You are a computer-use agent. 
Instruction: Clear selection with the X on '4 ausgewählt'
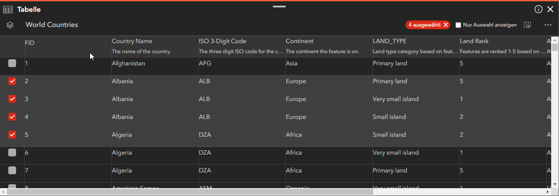click(x=445, y=25)
